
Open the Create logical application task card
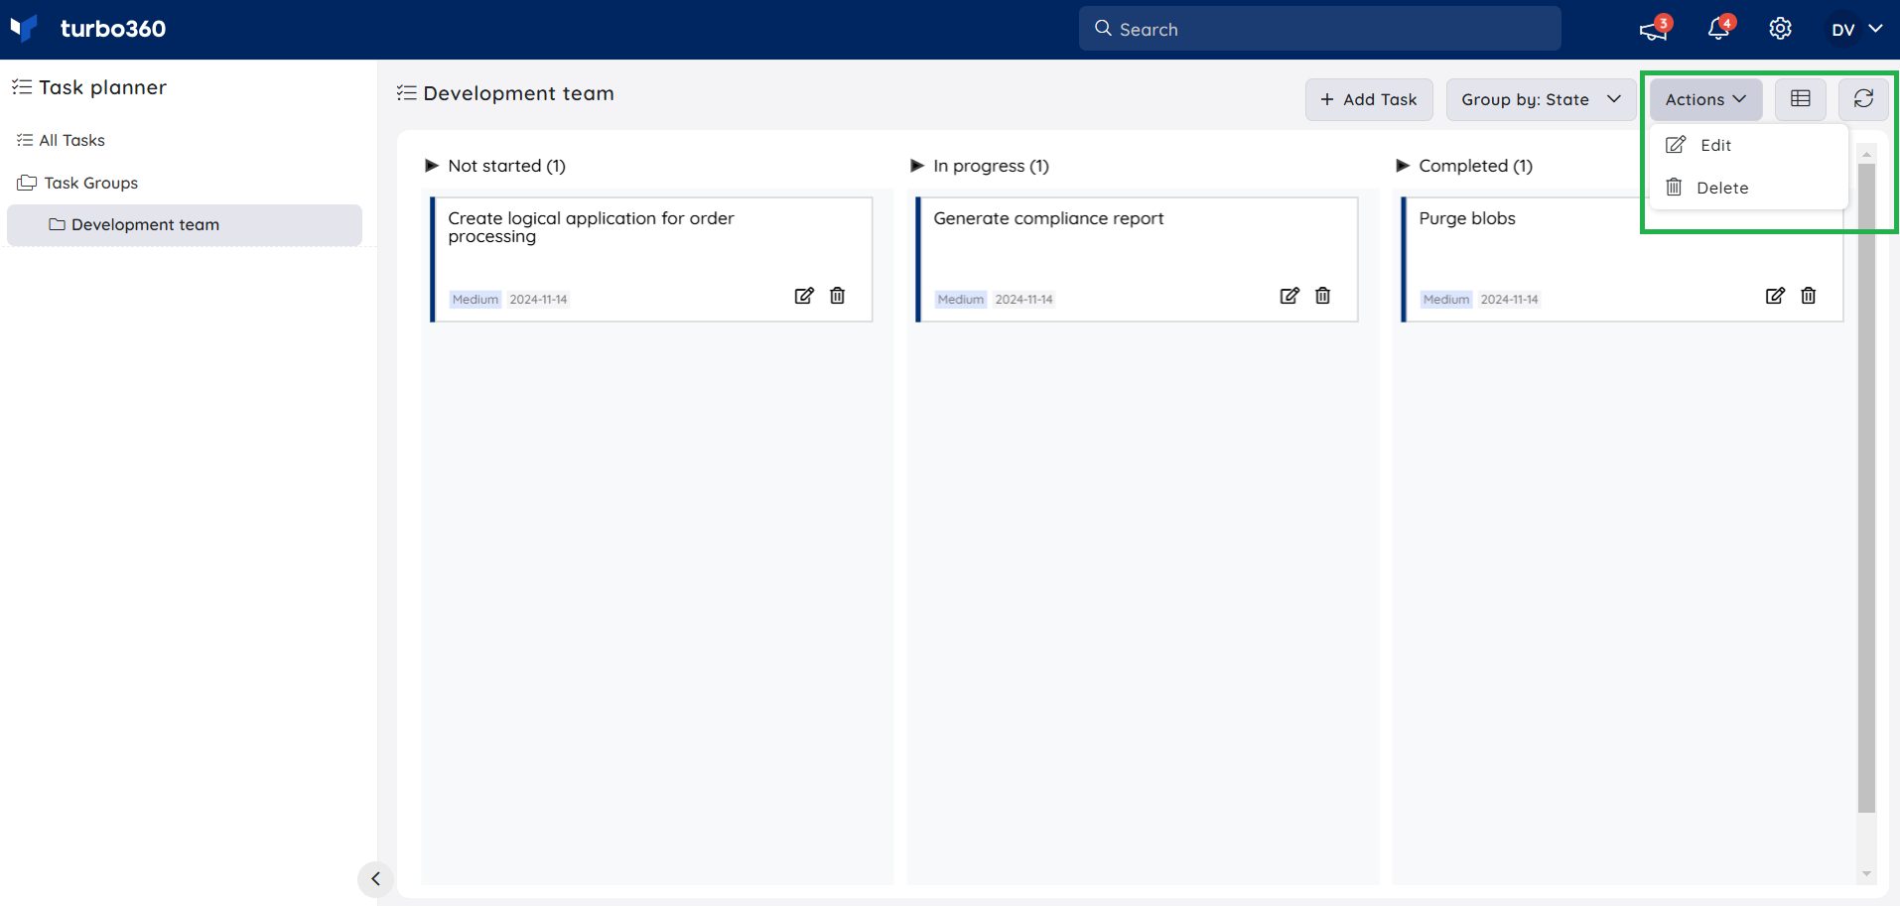[651, 259]
